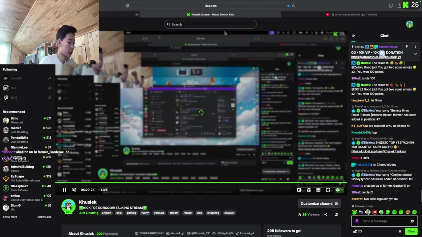
Task: Click kick.com browser address bar
Action: 210,6
